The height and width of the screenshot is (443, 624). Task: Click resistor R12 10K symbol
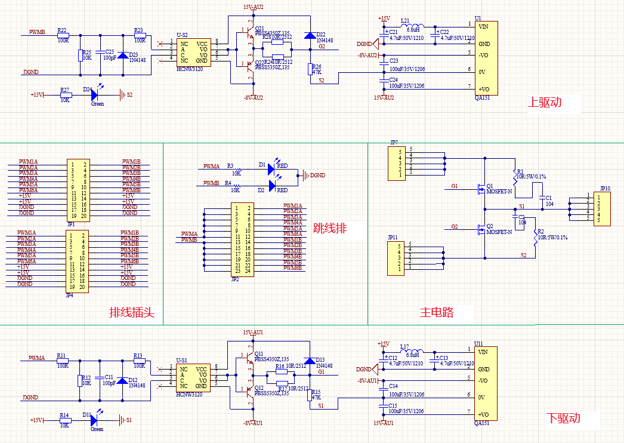[80, 381]
